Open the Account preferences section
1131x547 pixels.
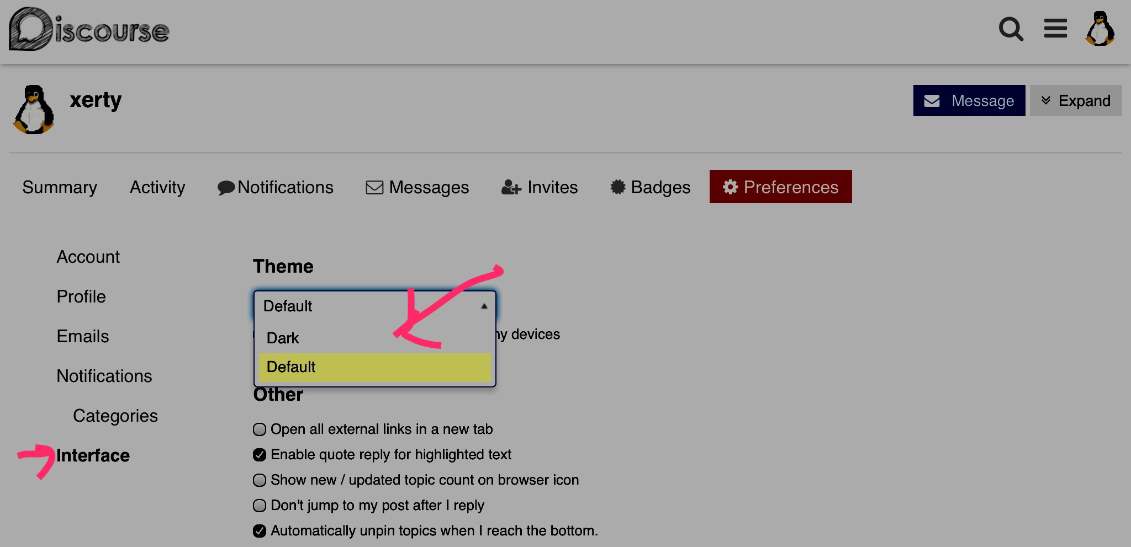[x=88, y=257]
